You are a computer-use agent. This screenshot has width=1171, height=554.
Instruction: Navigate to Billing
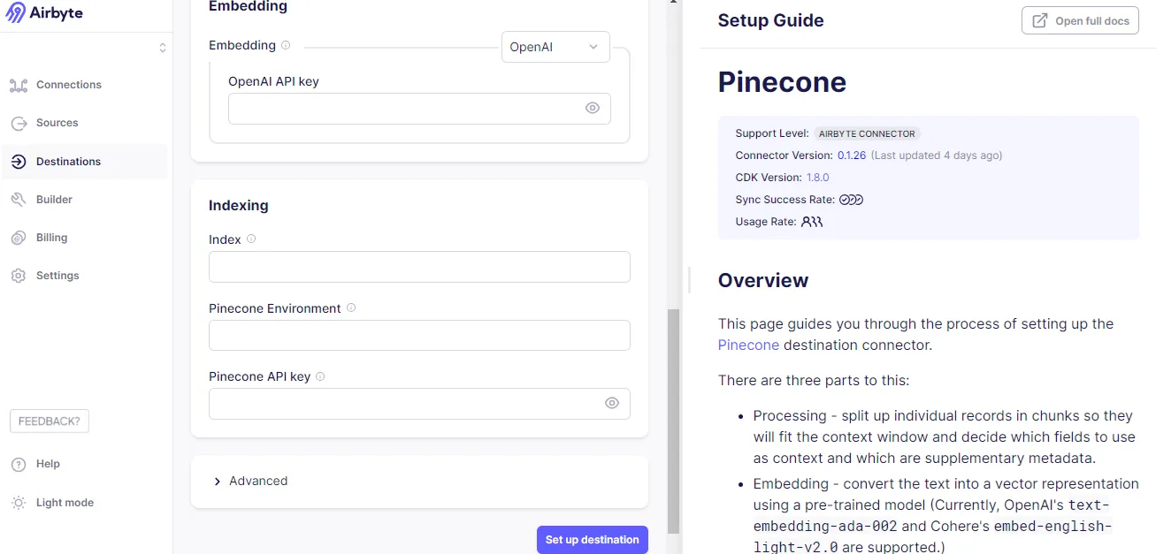coord(51,238)
